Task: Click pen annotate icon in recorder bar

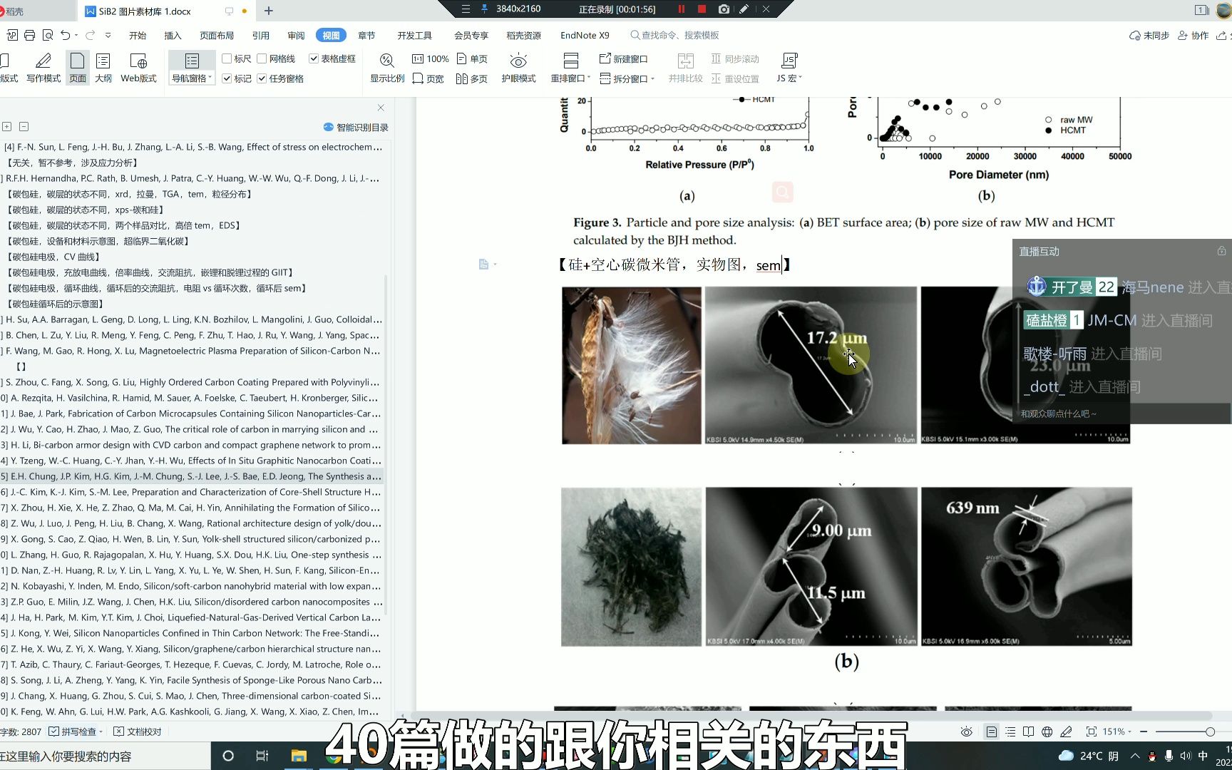Action: pyautogui.click(x=744, y=9)
